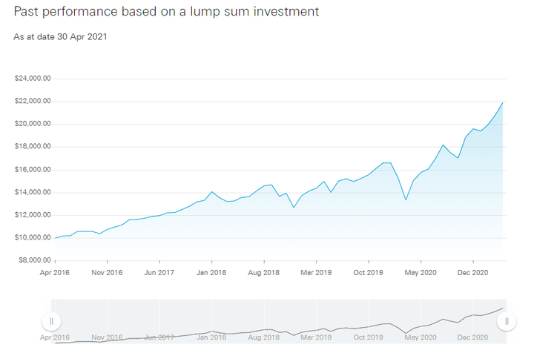The width and height of the screenshot is (534, 353).
Task: Click the $22,000.00 y-axis label
Action: coord(33,101)
